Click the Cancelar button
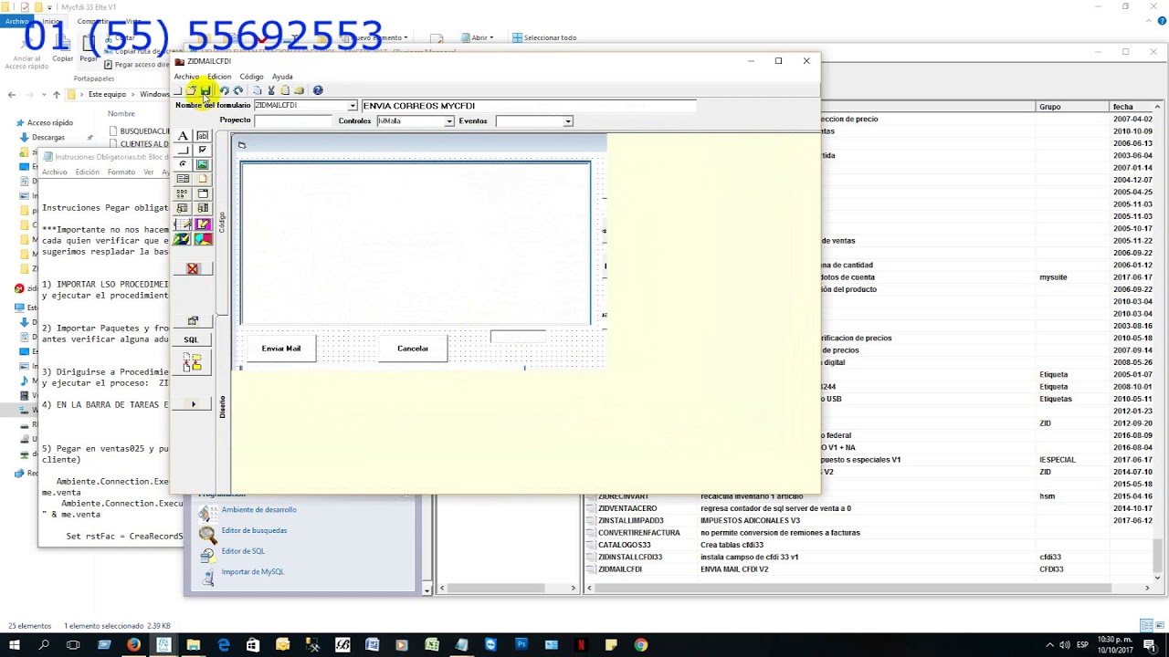 413,349
